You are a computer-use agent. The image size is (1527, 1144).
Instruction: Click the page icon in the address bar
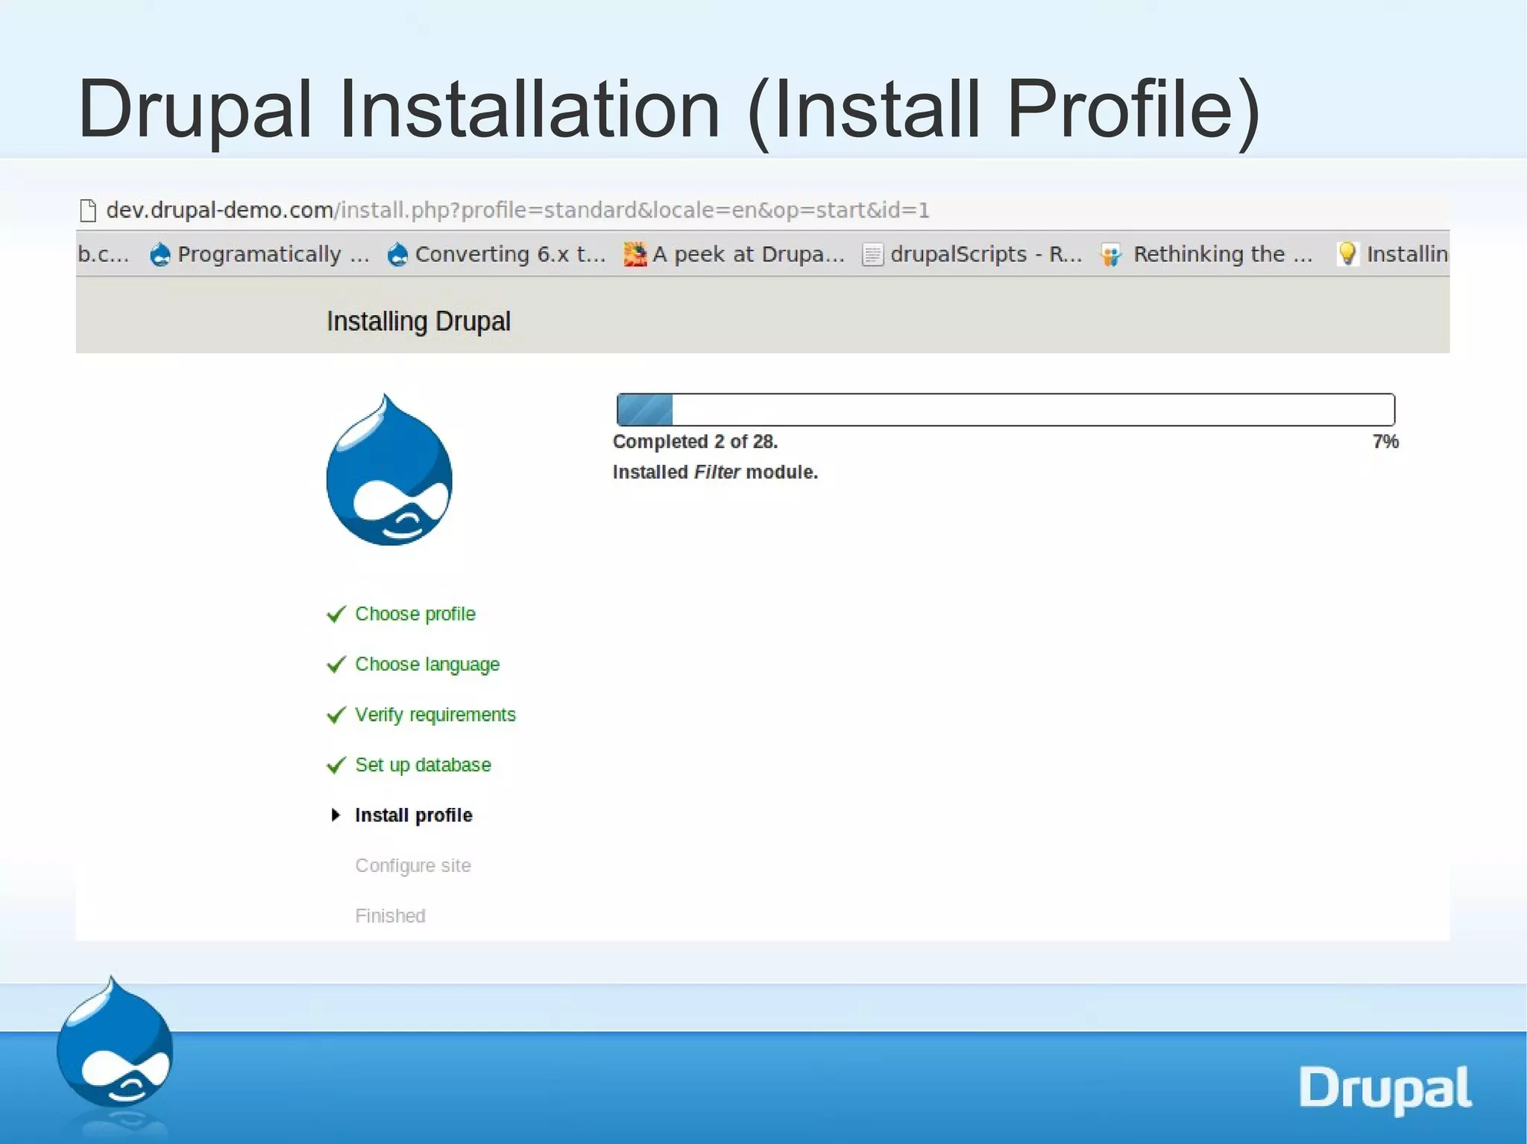(88, 211)
